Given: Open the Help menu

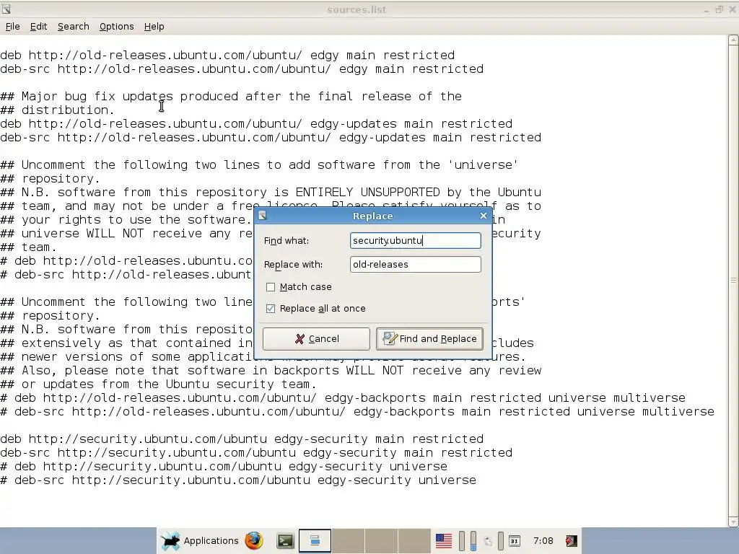Looking at the screenshot, I should [x=154, y=27].
